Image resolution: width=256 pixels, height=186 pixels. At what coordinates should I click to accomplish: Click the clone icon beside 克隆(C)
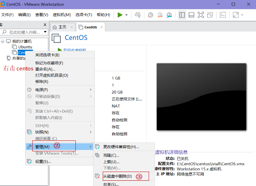coord(97,155)
